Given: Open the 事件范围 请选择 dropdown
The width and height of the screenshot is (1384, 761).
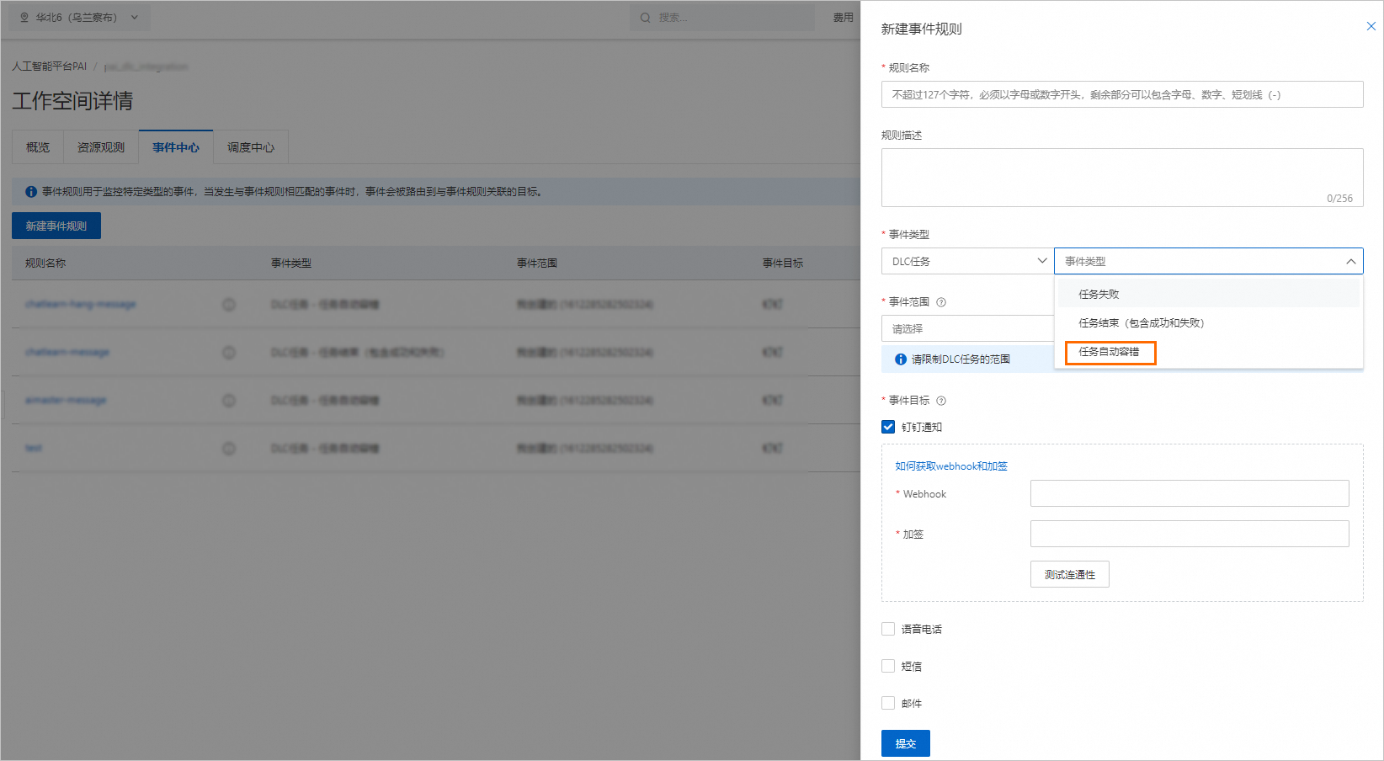Looking at the screenshot, I should click(967, 328).
